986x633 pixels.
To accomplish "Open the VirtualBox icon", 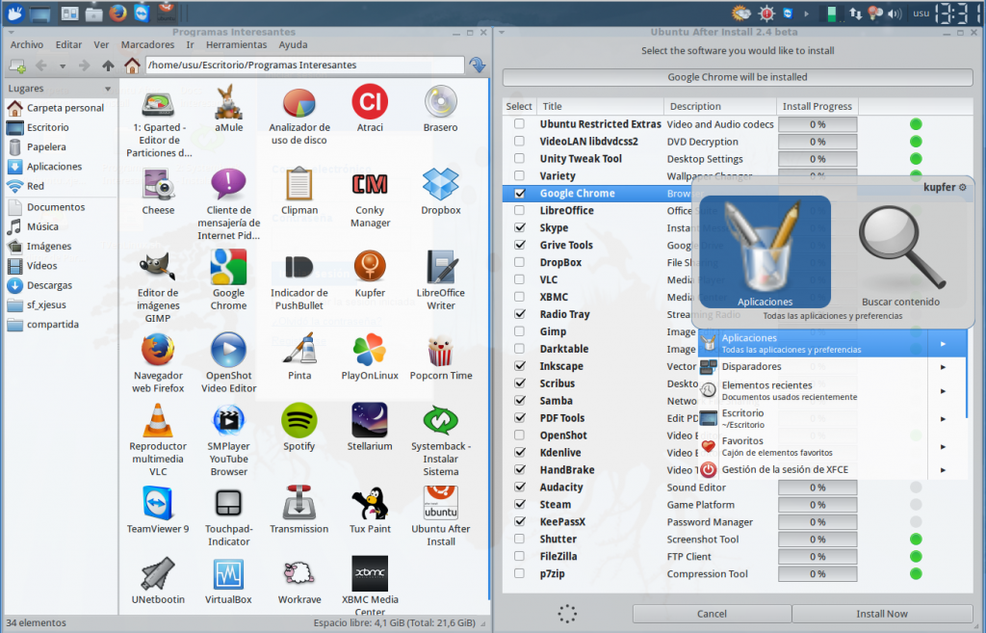I will 228,574.
